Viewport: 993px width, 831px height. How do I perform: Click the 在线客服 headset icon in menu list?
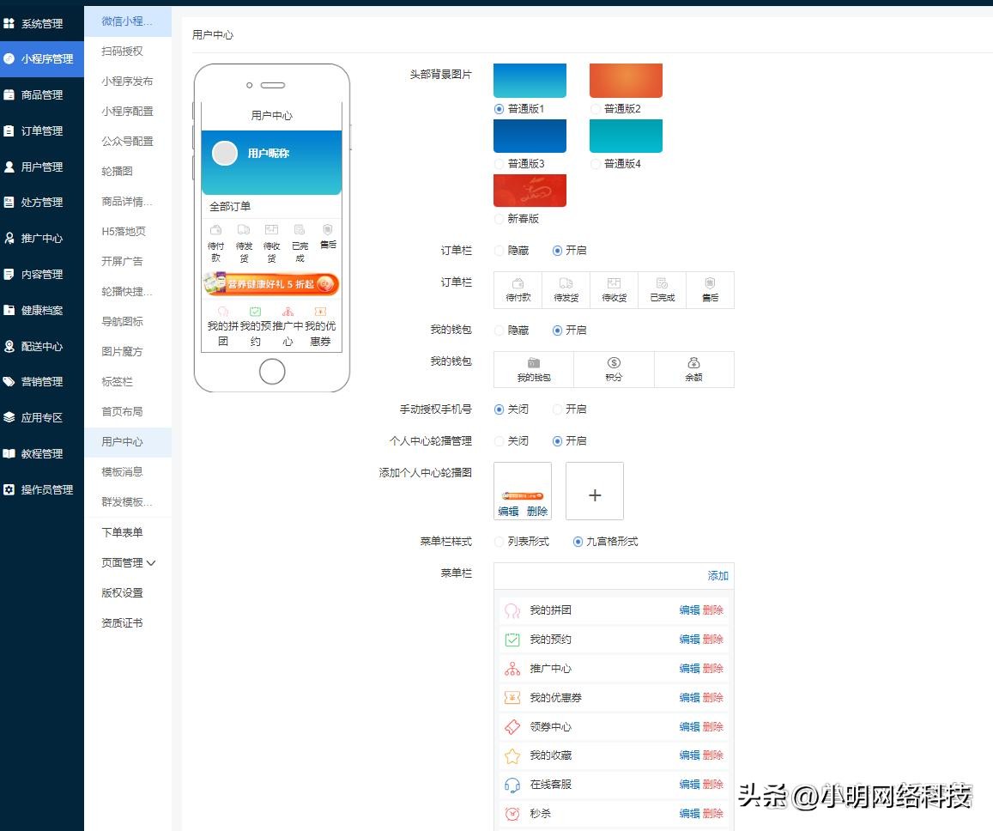(512, 784)
